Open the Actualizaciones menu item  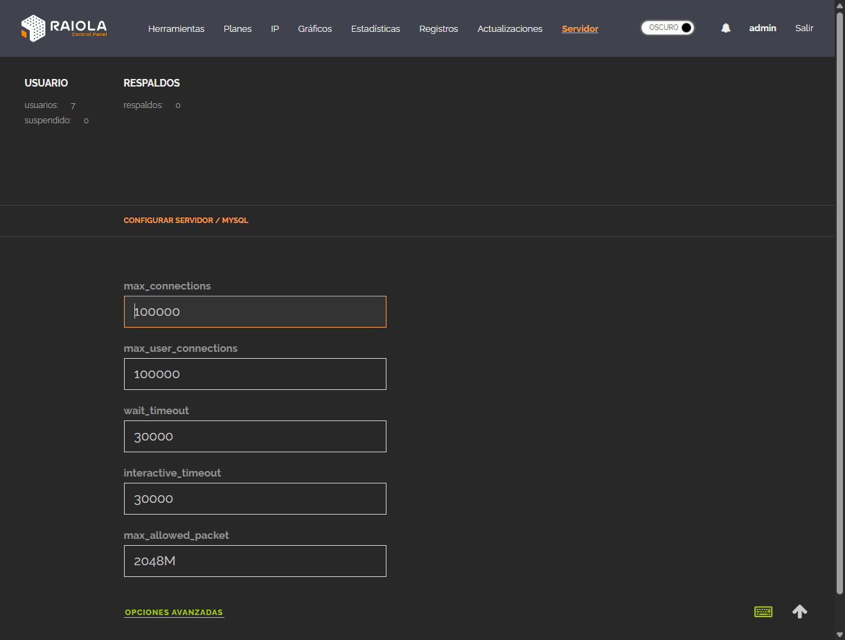pyautogui.click(x=510, y=29)
